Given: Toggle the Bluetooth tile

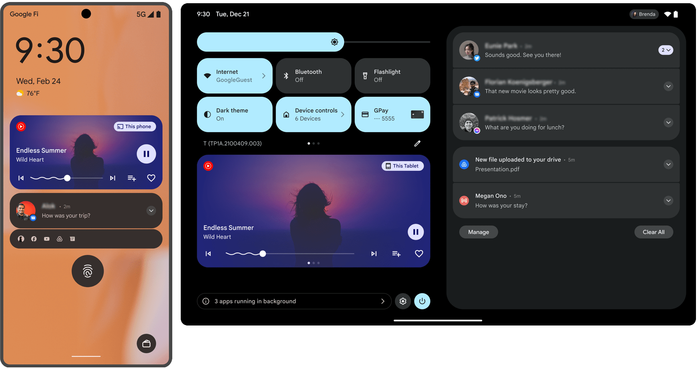Looking at the screenshot, I should pos(314,76).
